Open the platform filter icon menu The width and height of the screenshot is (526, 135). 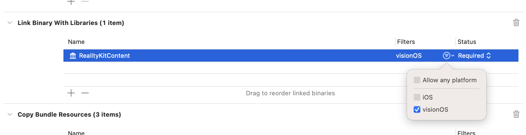click(x=448, y=56)
